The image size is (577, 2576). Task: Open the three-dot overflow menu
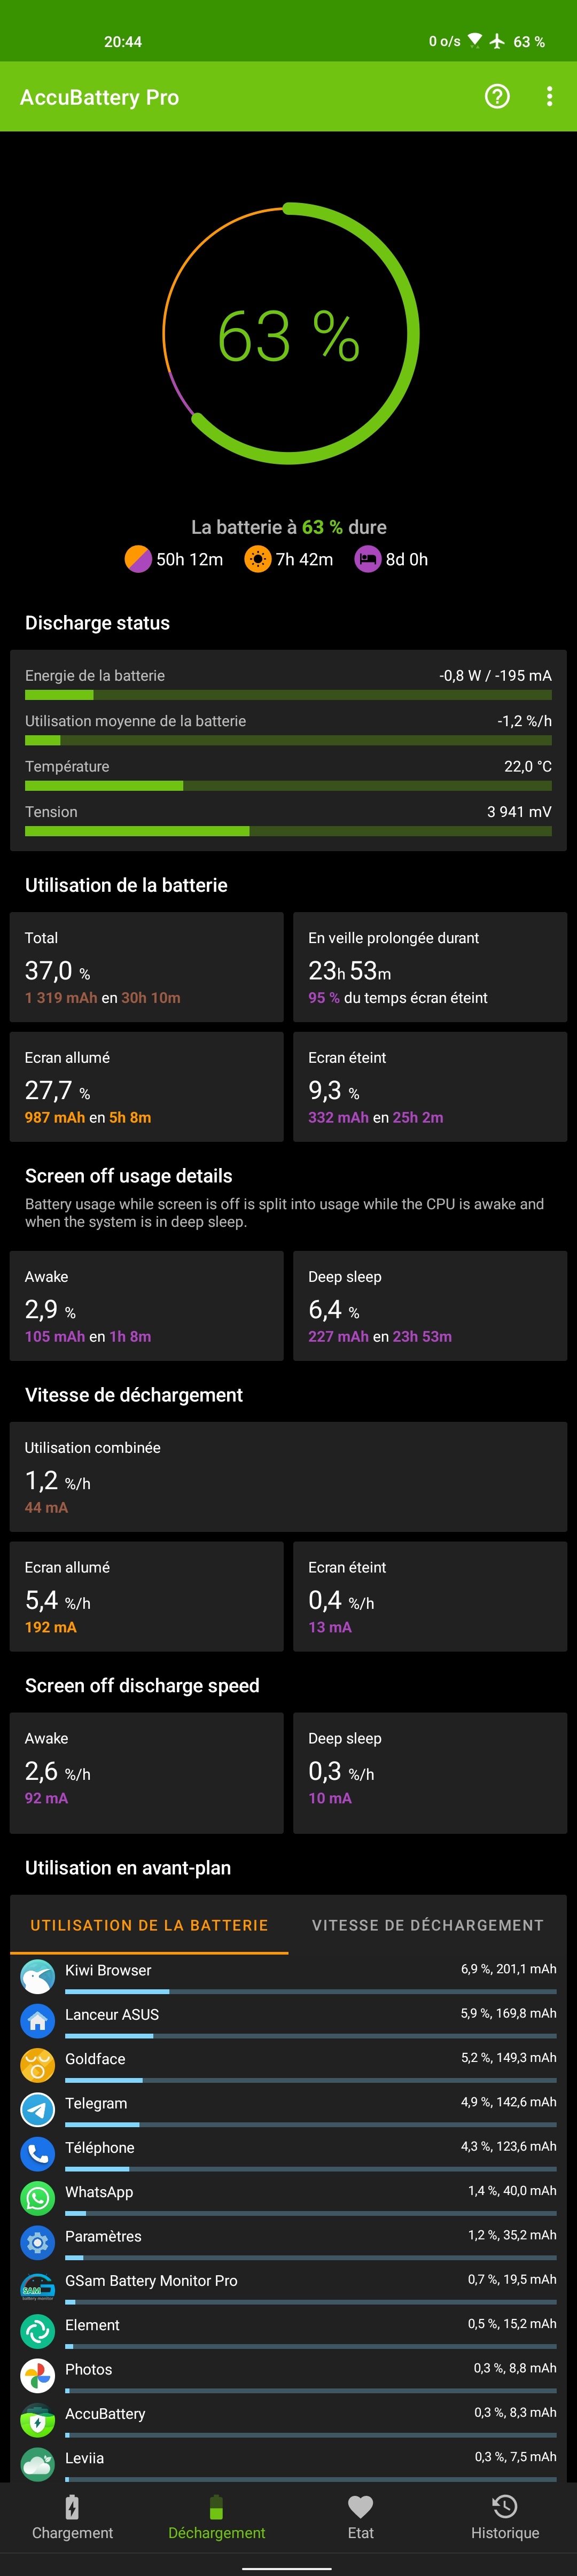coord(549,96)
